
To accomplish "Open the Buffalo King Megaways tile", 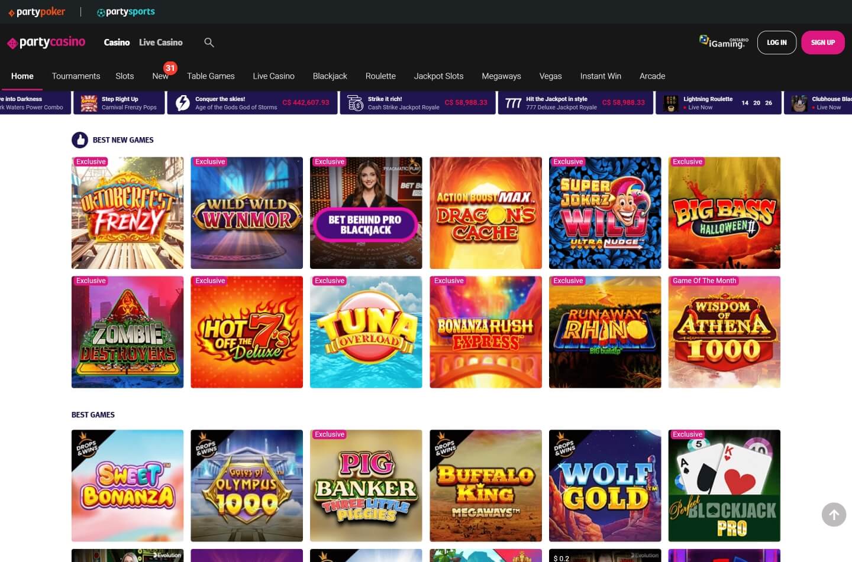I will coord(486,486).
